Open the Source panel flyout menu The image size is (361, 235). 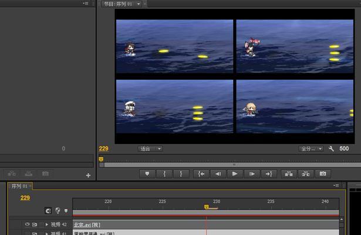(x=86, y=3)
